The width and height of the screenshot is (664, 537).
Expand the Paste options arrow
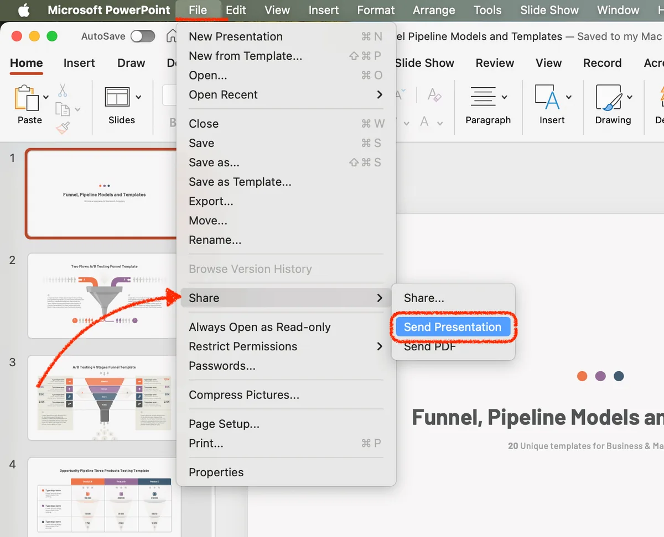click(x=46, y=97)
